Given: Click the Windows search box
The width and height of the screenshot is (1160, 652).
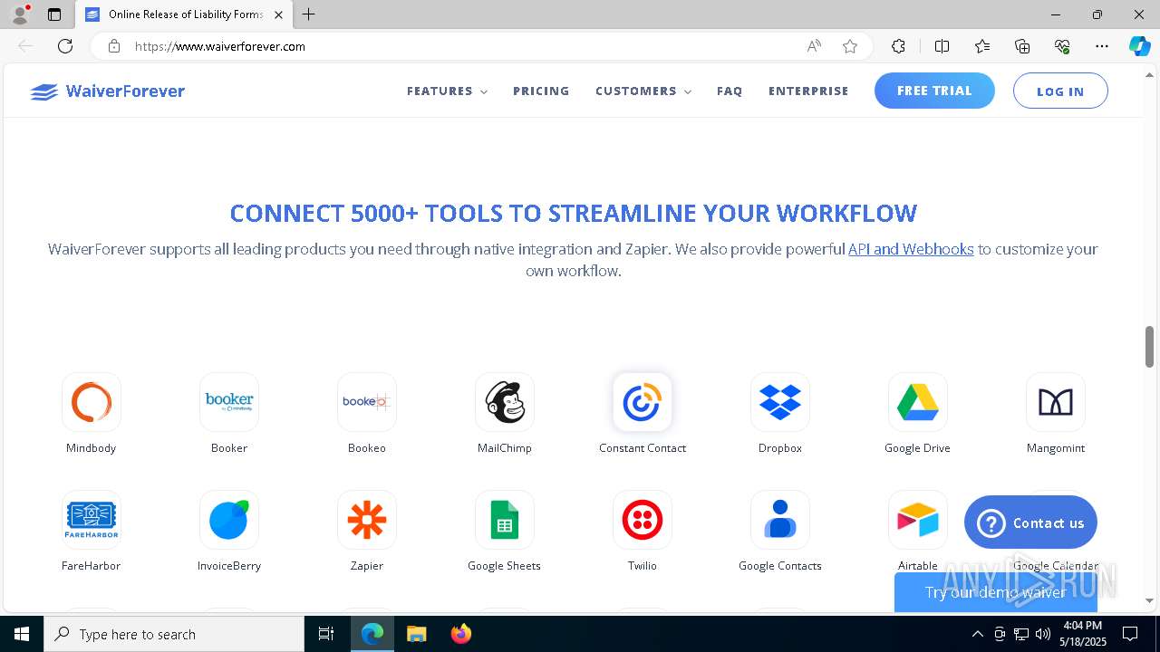Looking at the screenshot, I should tap(174, 634).
